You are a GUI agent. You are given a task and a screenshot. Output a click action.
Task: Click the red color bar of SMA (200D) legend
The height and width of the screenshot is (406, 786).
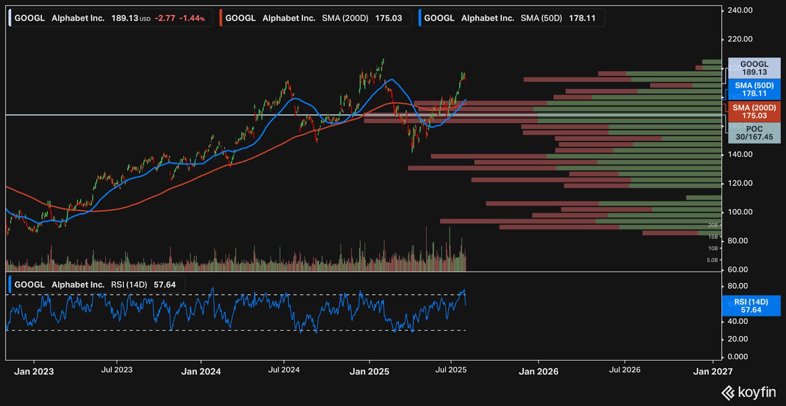tap(221, 18)
